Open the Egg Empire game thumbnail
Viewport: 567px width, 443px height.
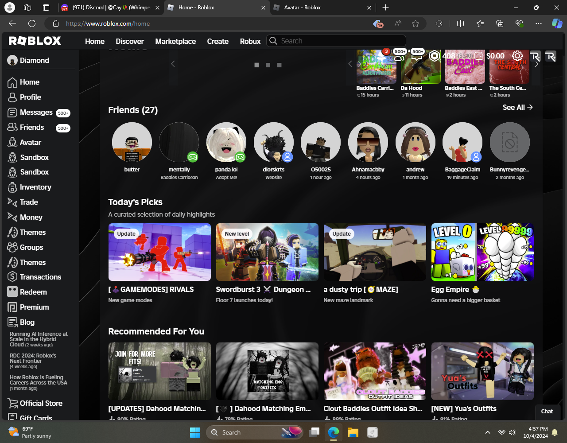click(x=482, y=252)
